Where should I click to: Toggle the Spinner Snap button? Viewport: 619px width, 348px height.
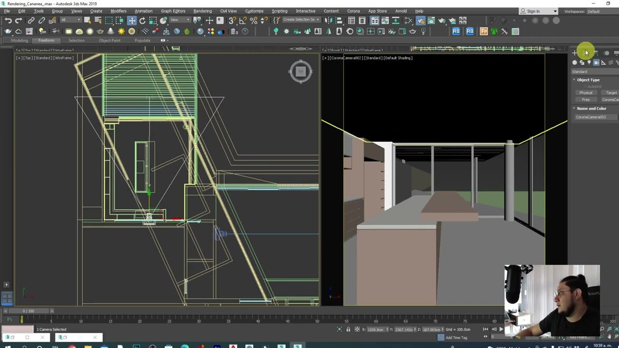[264, 20]
